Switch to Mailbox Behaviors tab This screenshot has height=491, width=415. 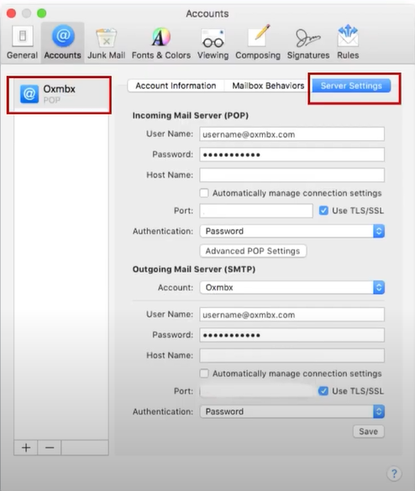coord(268,86)
